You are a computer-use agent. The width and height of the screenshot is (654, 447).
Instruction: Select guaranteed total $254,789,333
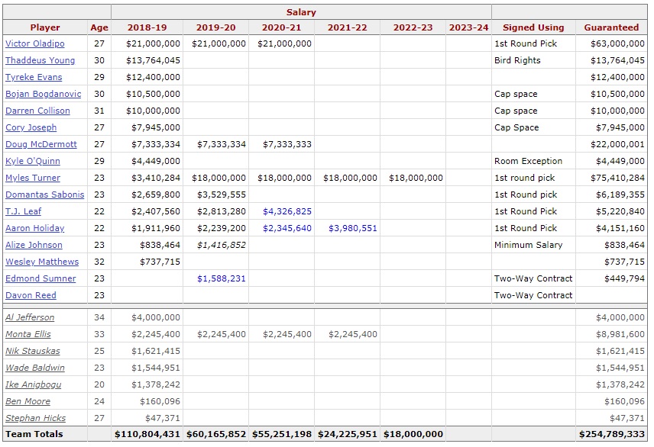612,434
